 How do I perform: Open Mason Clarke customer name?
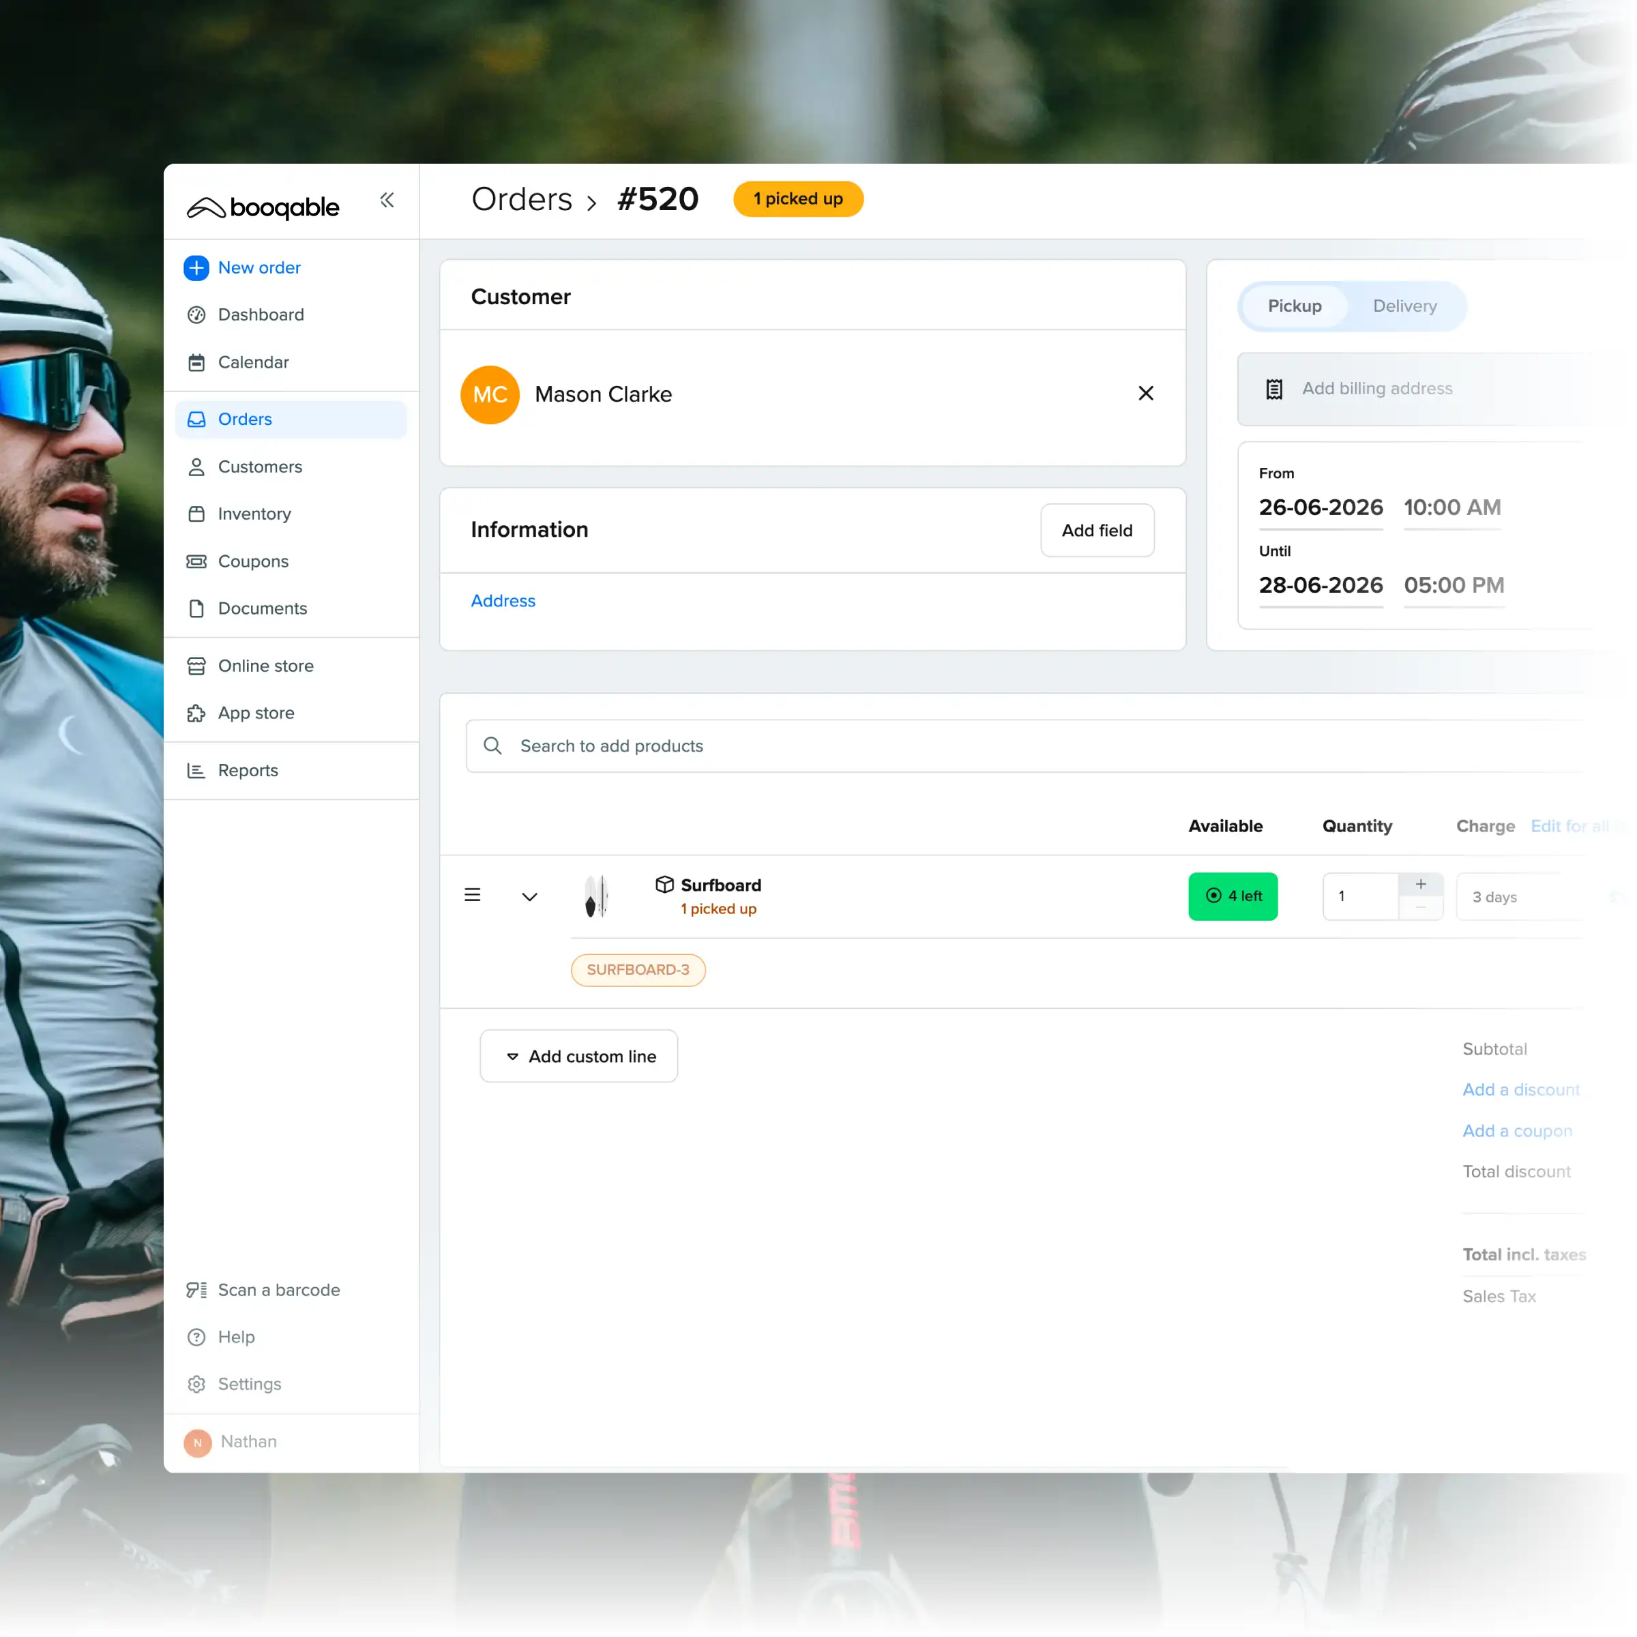pyautogui.click(x=603, y=394)
